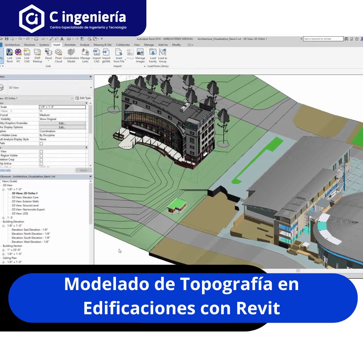Open the Coordination Model tool

tap(71, 54)
